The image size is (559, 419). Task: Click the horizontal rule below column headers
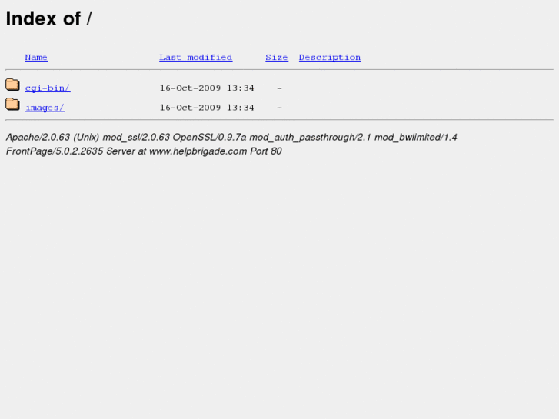pos(280,69)
